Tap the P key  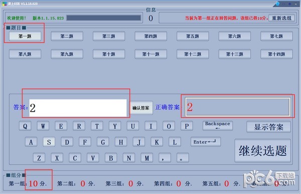coord(187,126)
